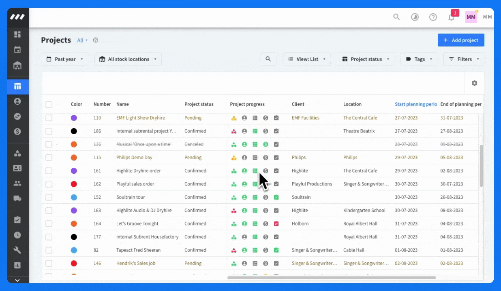This screenshot has width=501, height=291.
Task: Click the search button beside View: List
Action: pyautogui.click(x=268, y=59)
